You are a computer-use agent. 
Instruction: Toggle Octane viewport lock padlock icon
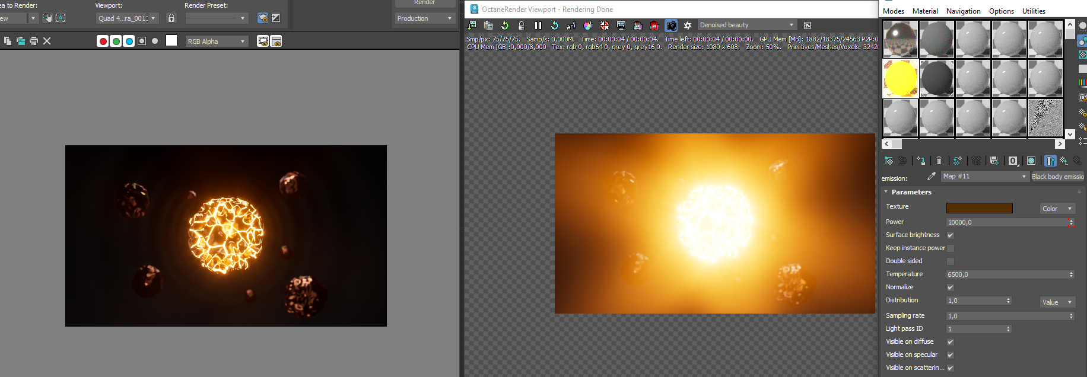pyautogui.click(x=522, y=25)
